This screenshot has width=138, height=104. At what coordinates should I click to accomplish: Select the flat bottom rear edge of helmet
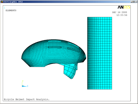click(x=37, y=67)
